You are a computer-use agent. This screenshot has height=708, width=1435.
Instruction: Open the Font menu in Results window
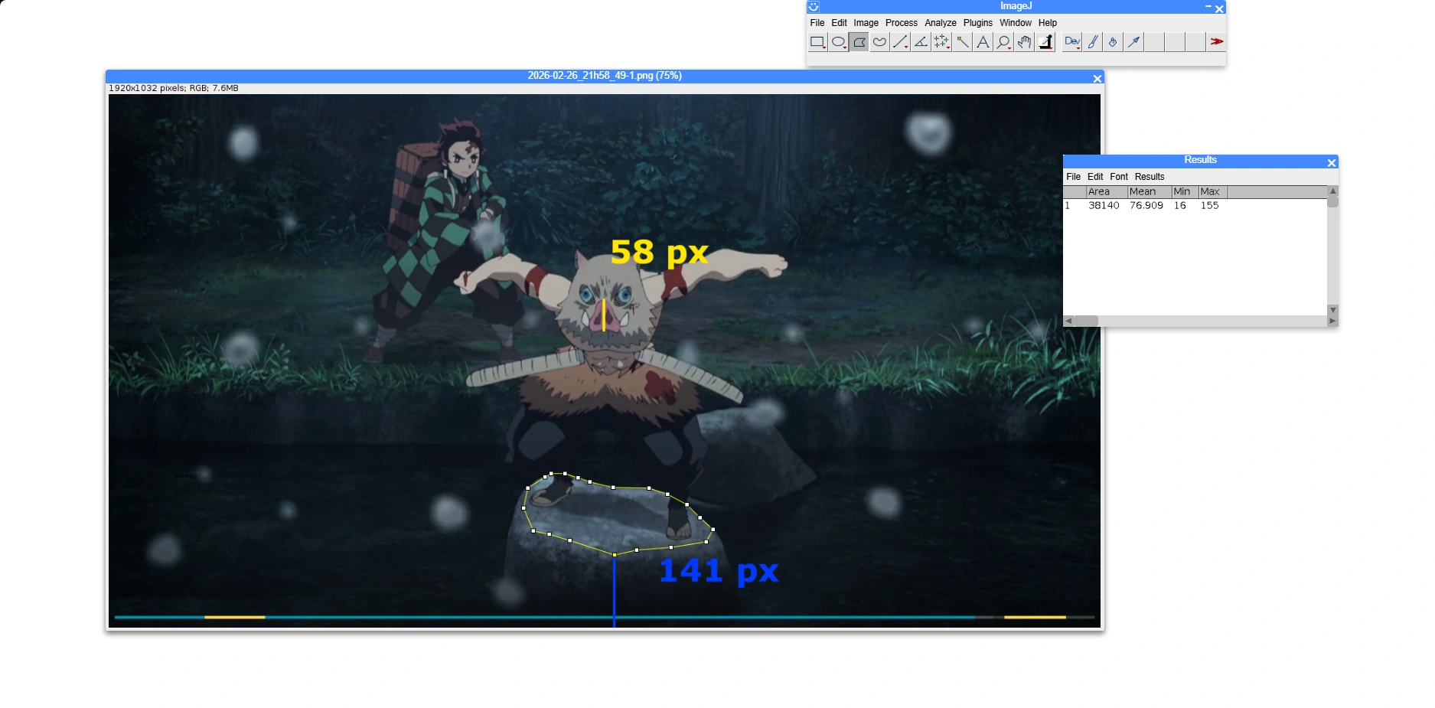pyautogui.click(x=1119, y=177)
